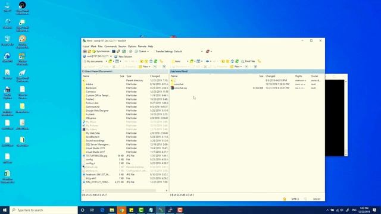The image size is (381, 214).
Task: Open the New Session tab
Action: click(123, 56)
